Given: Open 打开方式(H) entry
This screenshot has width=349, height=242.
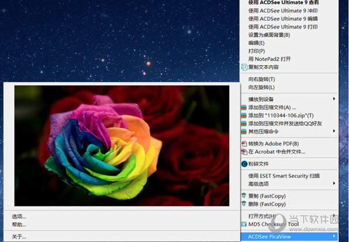Looking at the screenshot, I should 262,216.
